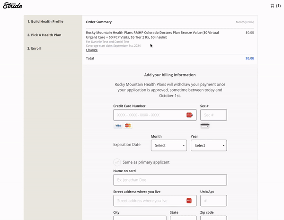
Task: Click the Expiration Date label
Action: [x=127, y=144]
